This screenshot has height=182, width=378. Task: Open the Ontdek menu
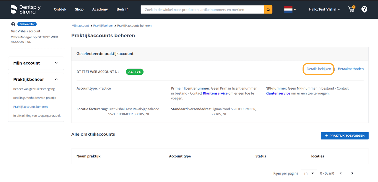(x=60, y=9)
